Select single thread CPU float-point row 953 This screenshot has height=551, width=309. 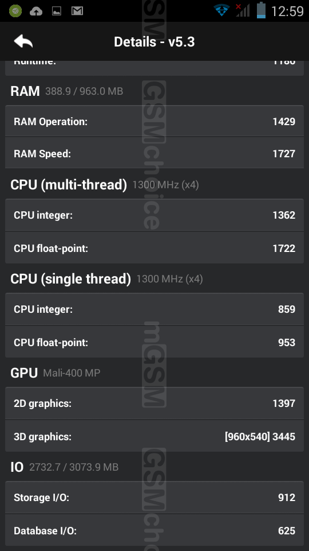(154, 342)
